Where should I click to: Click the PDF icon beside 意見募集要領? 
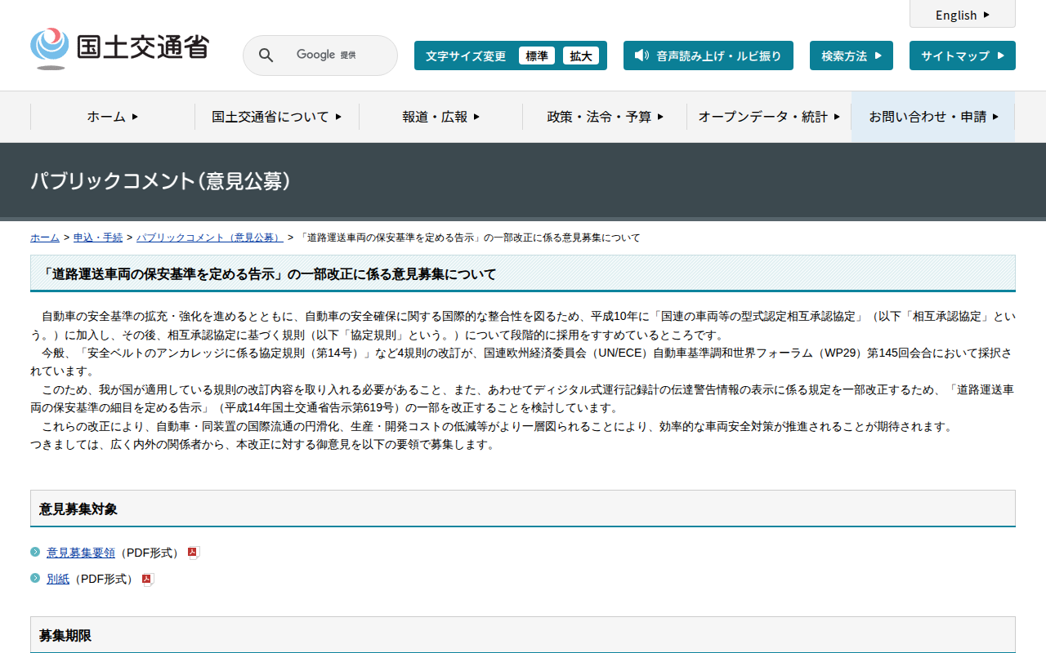[194, 553]
